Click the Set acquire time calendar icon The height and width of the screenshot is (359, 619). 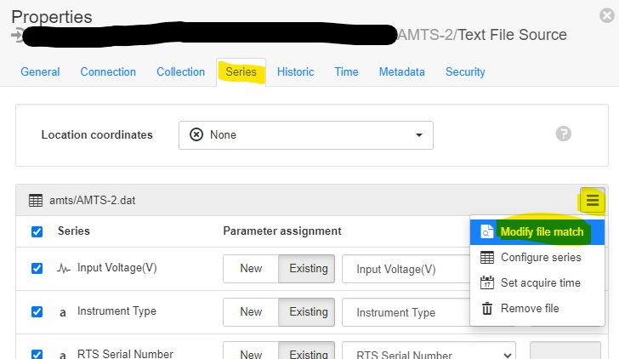[487, 282]
